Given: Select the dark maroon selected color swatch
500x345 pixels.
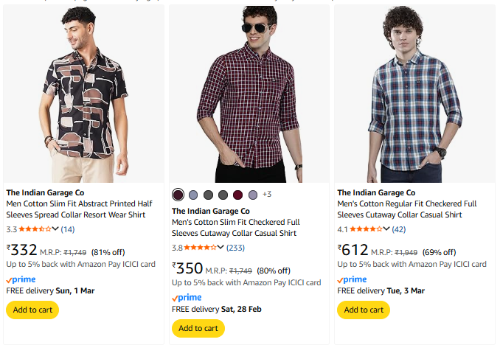Looking at the screenshot, I should [x=178, y=195].
